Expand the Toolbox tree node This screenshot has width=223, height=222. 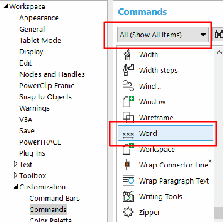point(15,175)
